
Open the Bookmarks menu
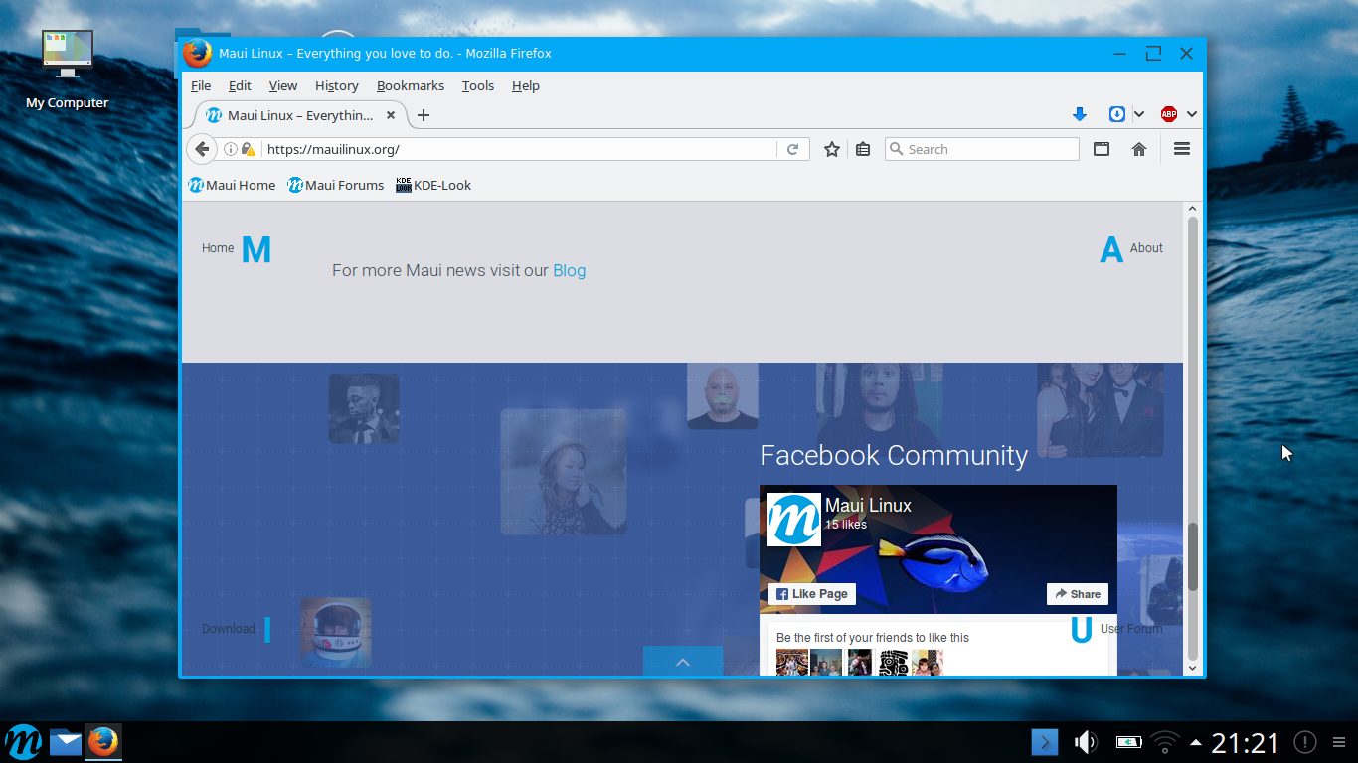pos(411,86)
